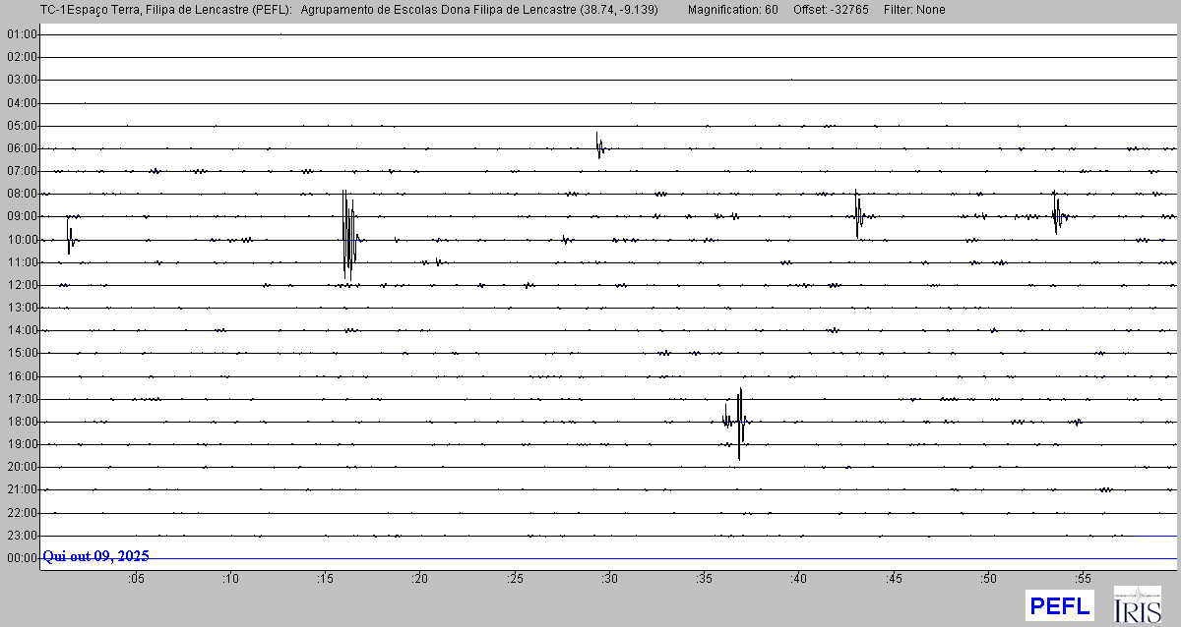Select the 01:00 hour label
This screenshot has width=1181, height=627.
[21, 34]
